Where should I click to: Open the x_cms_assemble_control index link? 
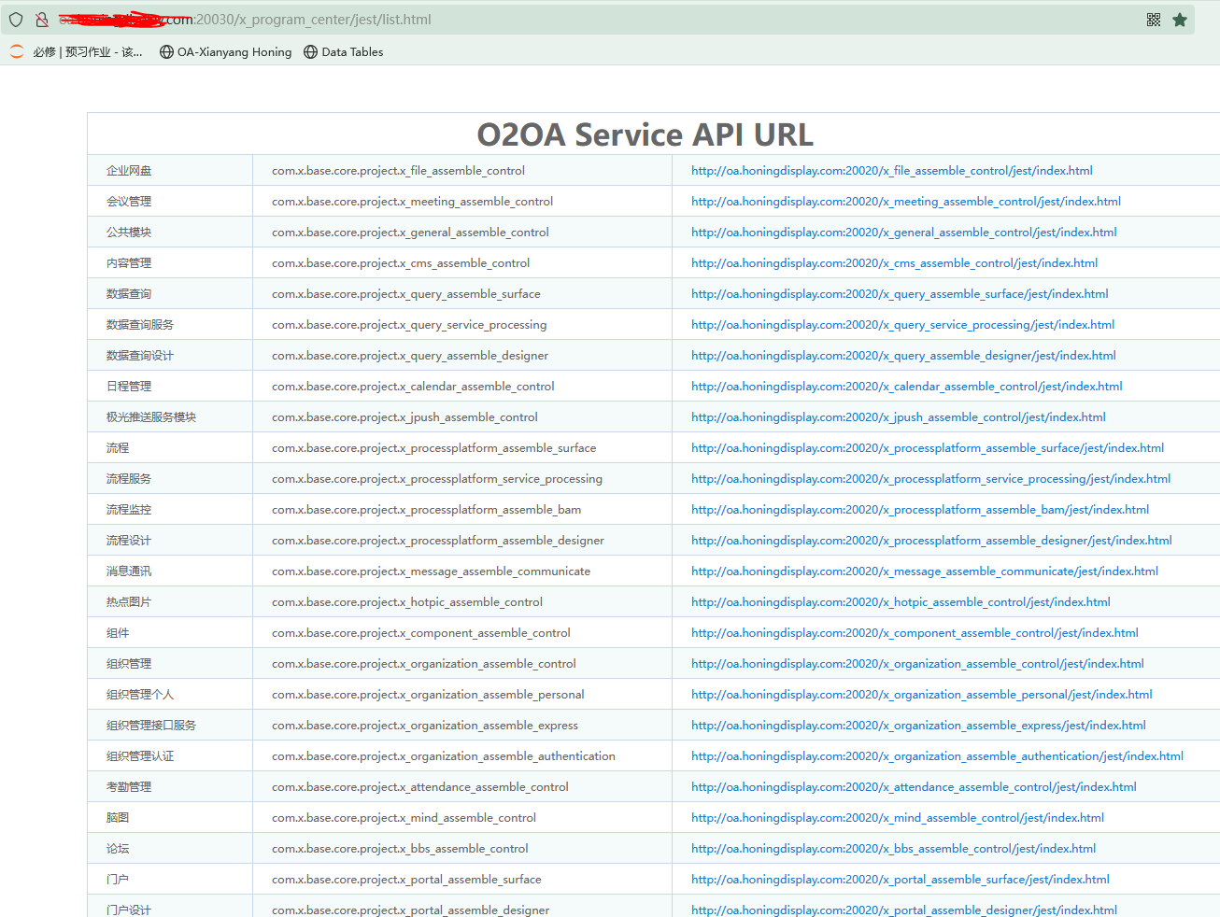click(x=894, y=263)
